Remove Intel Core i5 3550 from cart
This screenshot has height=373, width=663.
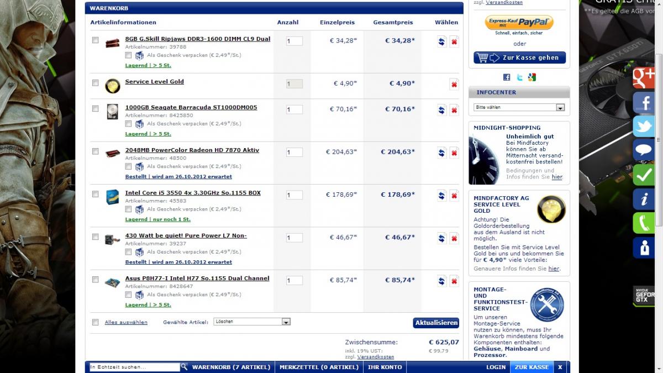click(454, 196)
